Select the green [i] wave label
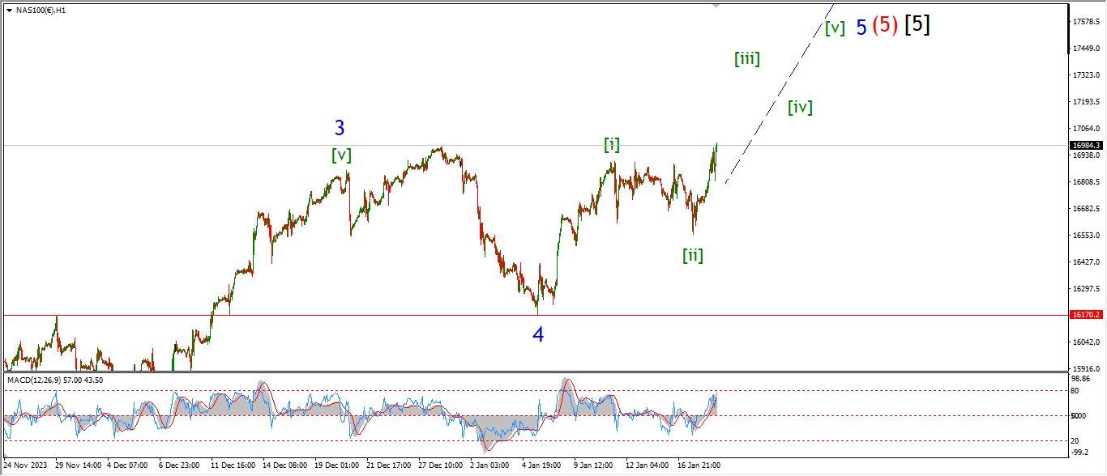This screenshot has height=476, width=1107. pos(612,145)
